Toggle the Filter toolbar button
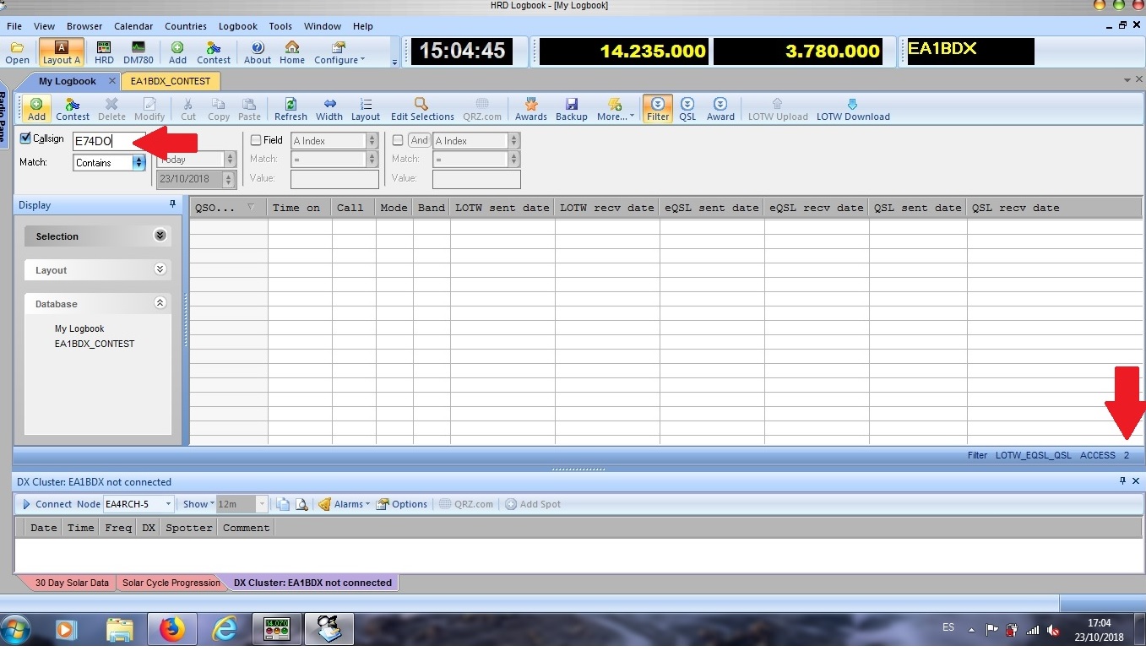The width and height of the screenshot is (1146, 651). coord(658,110)
